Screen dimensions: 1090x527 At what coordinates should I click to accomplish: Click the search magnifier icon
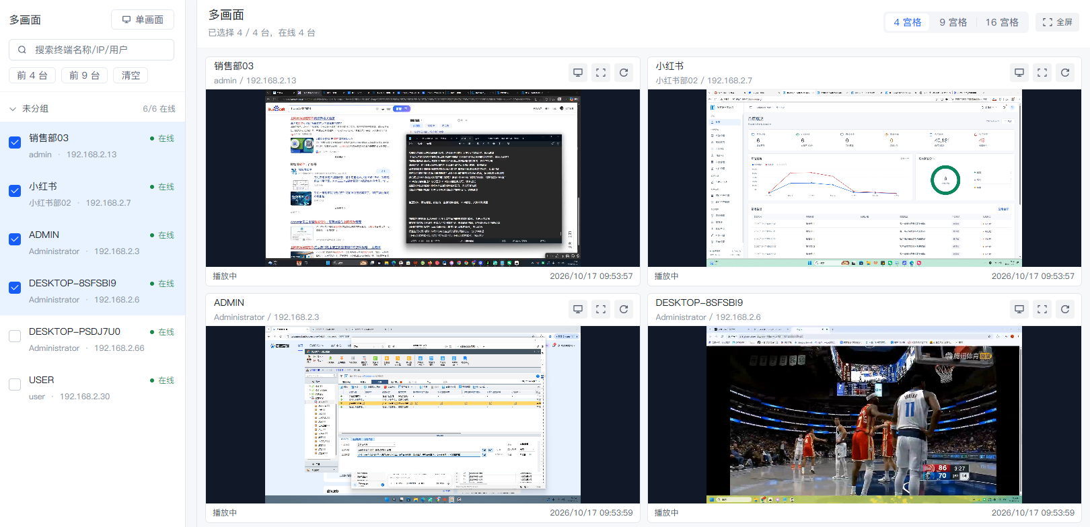[22, 50]
